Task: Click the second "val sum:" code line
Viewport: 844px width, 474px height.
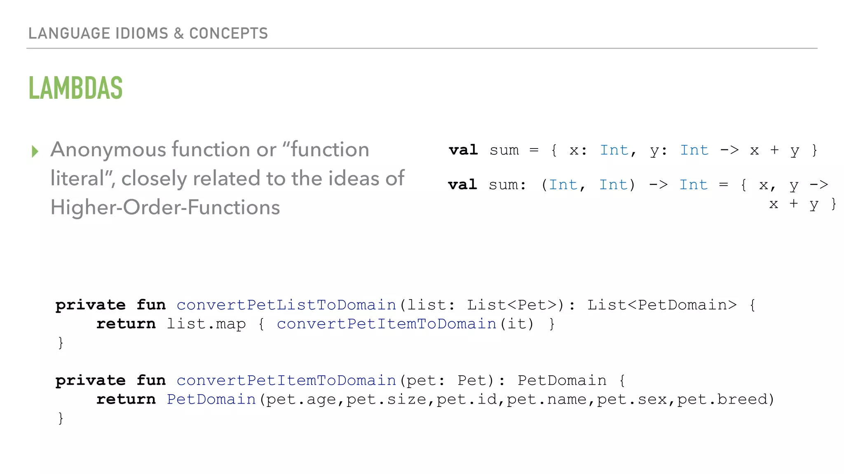Action: point(638,185)
